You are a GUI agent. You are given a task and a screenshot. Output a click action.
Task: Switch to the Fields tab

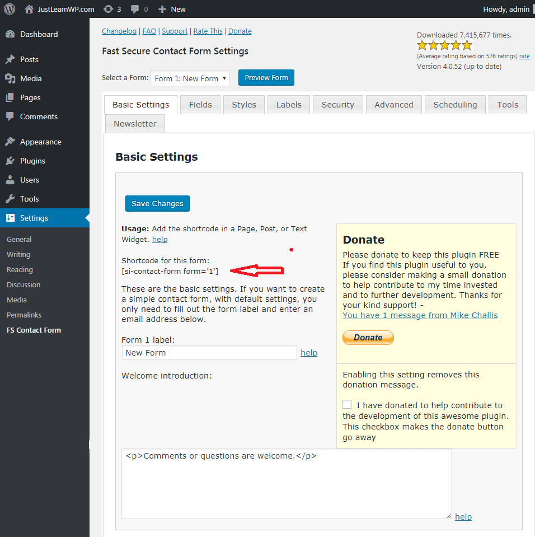tap(200, 105)
